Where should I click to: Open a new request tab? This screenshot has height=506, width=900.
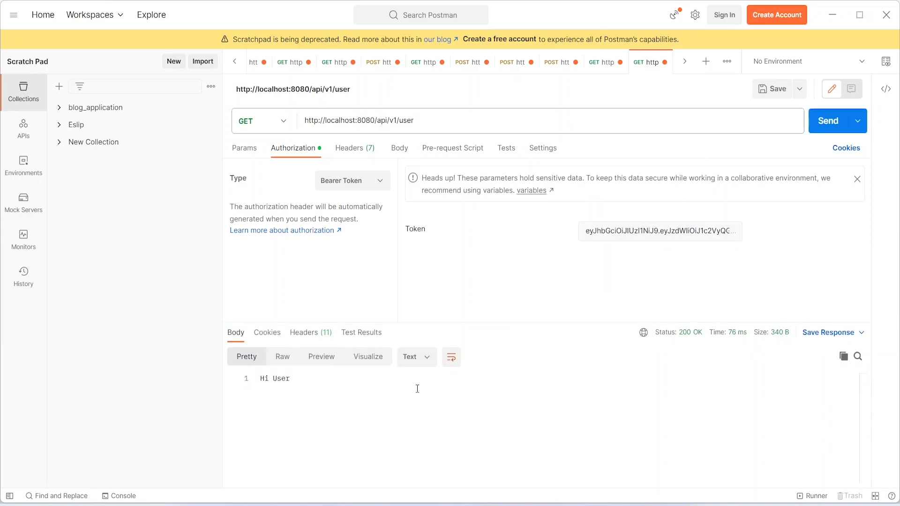pos(706,61)
